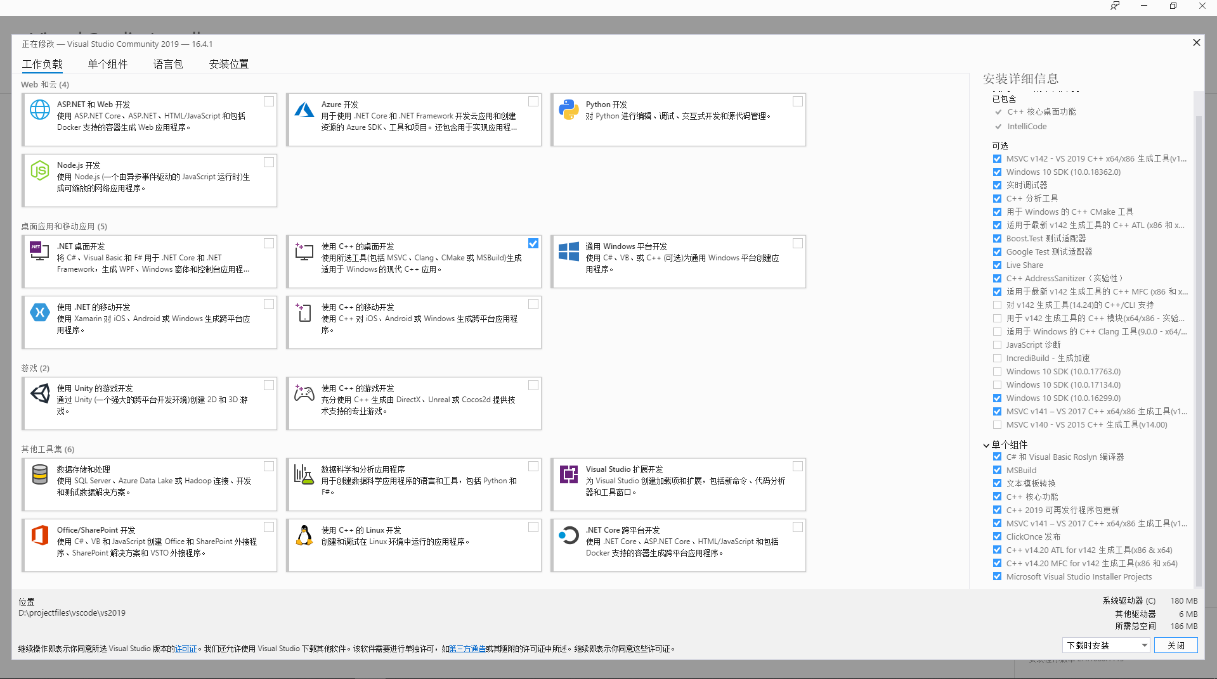Click the 安装详细信息 panel heading
The width and height of the screenshot is (1217, 679).
tap(1021, 79)
